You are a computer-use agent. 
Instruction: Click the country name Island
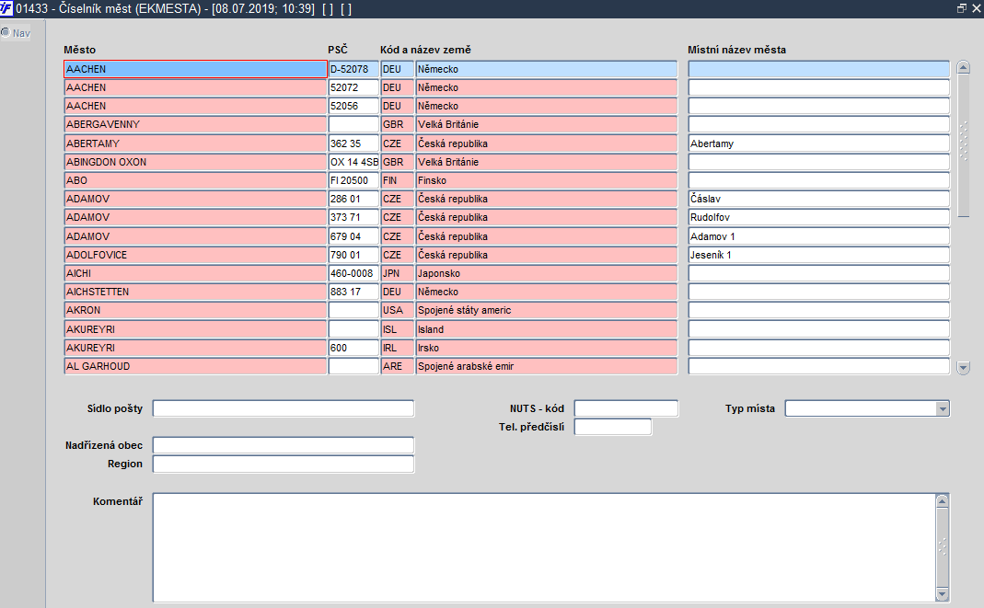pos(547,329)
